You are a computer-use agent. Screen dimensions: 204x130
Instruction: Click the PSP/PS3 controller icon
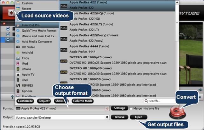(x=18, y=85)
